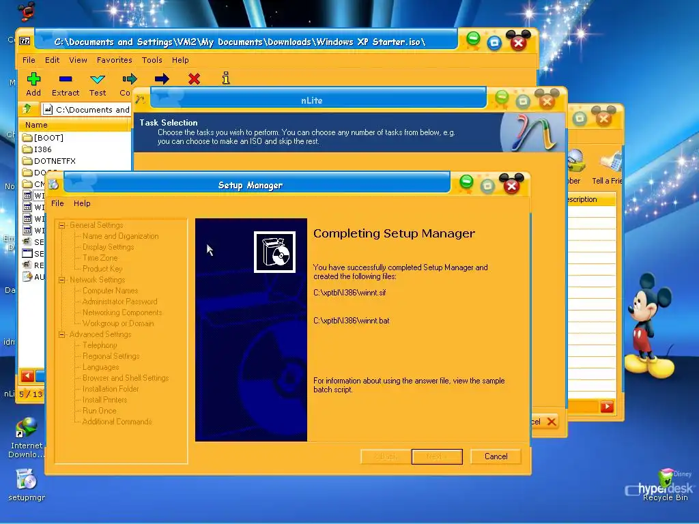
Task: Select Languages tree item
Action: [x=101, y=367]
